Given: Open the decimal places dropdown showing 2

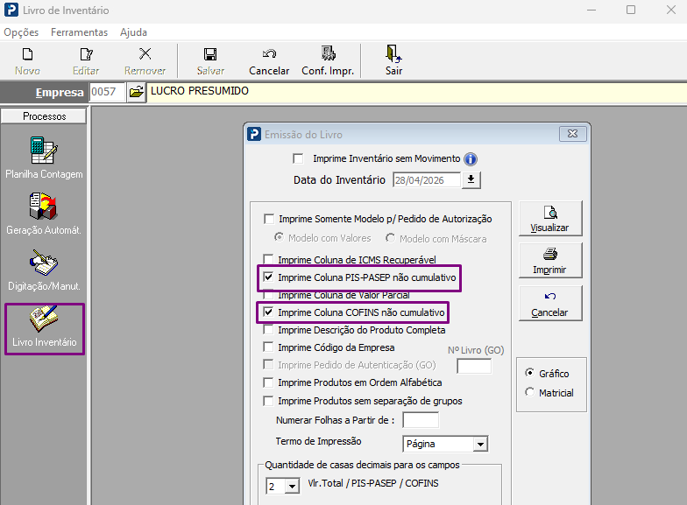Looking at the screenshot, I should click(x=293, y=487).
